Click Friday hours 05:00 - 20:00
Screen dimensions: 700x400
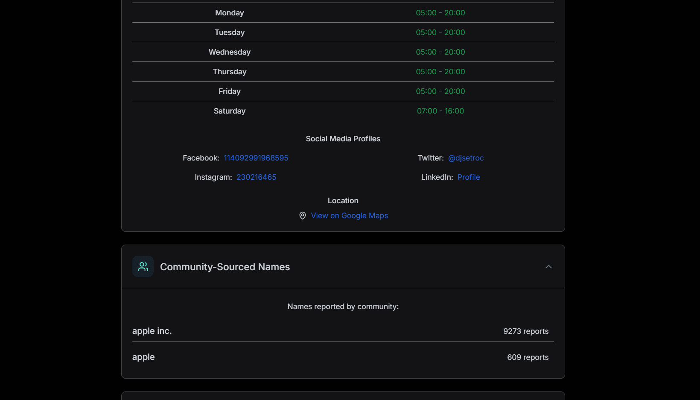pos(440,91)
